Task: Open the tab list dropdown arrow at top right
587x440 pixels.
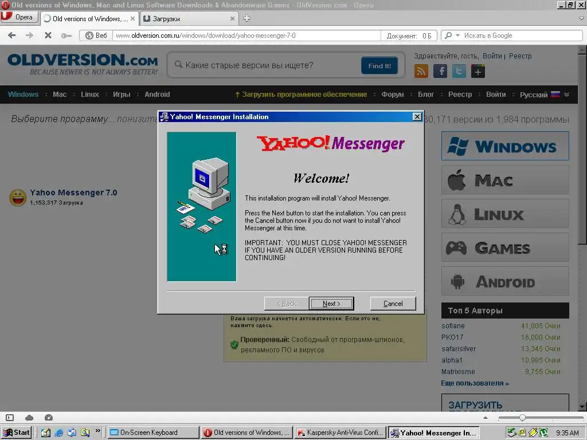Action: pos(581,18)
